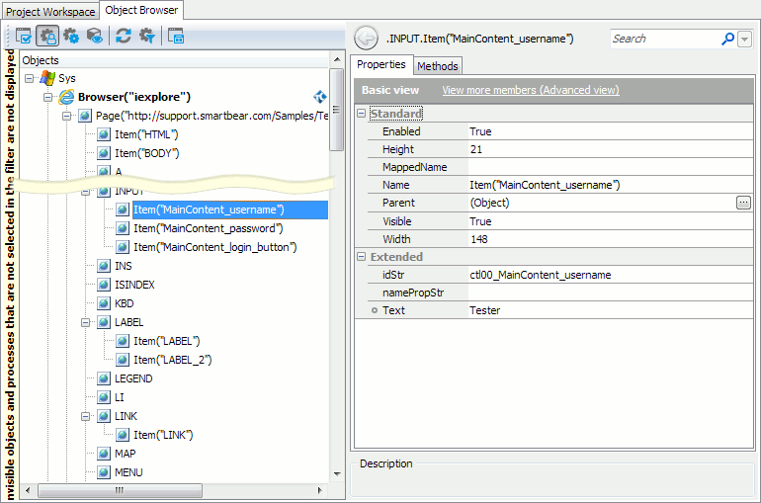Select Item("MainContent_login_button") in tree
Viewport: 761px width, 503px height.
pyautogui.click(x=215, y=247)
